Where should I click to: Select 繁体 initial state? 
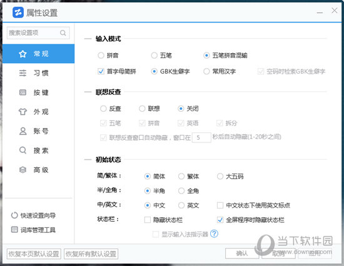click(181, 176)
